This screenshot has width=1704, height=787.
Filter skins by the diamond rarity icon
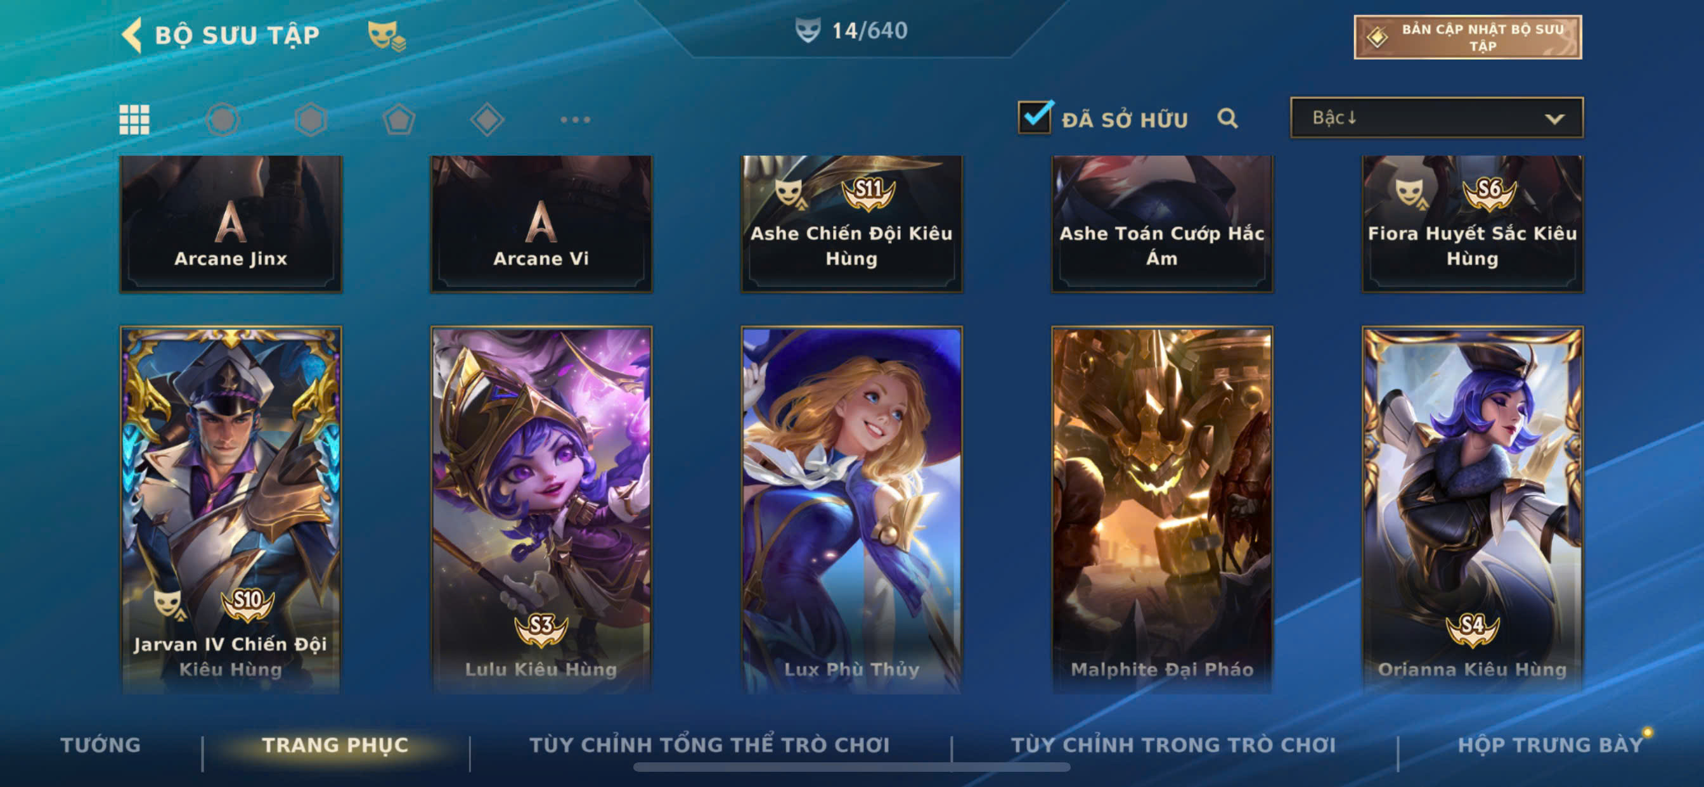(x=487, y=120)
